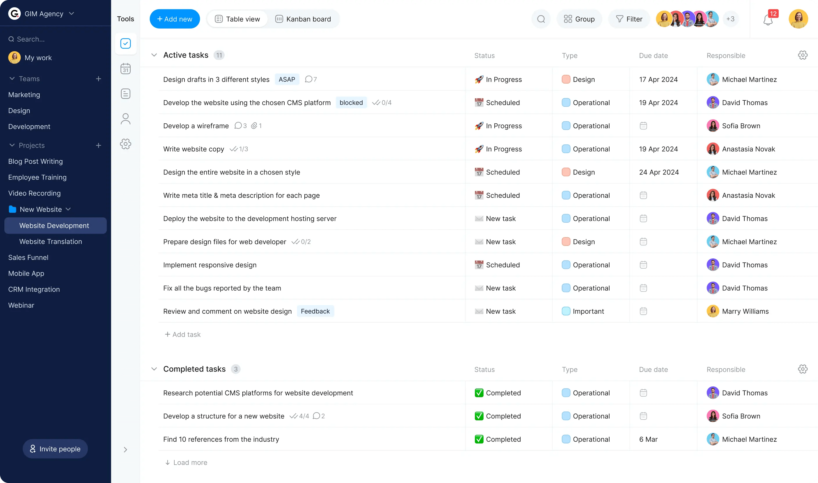Click the search magnifier in top bar

click(541, 19)
